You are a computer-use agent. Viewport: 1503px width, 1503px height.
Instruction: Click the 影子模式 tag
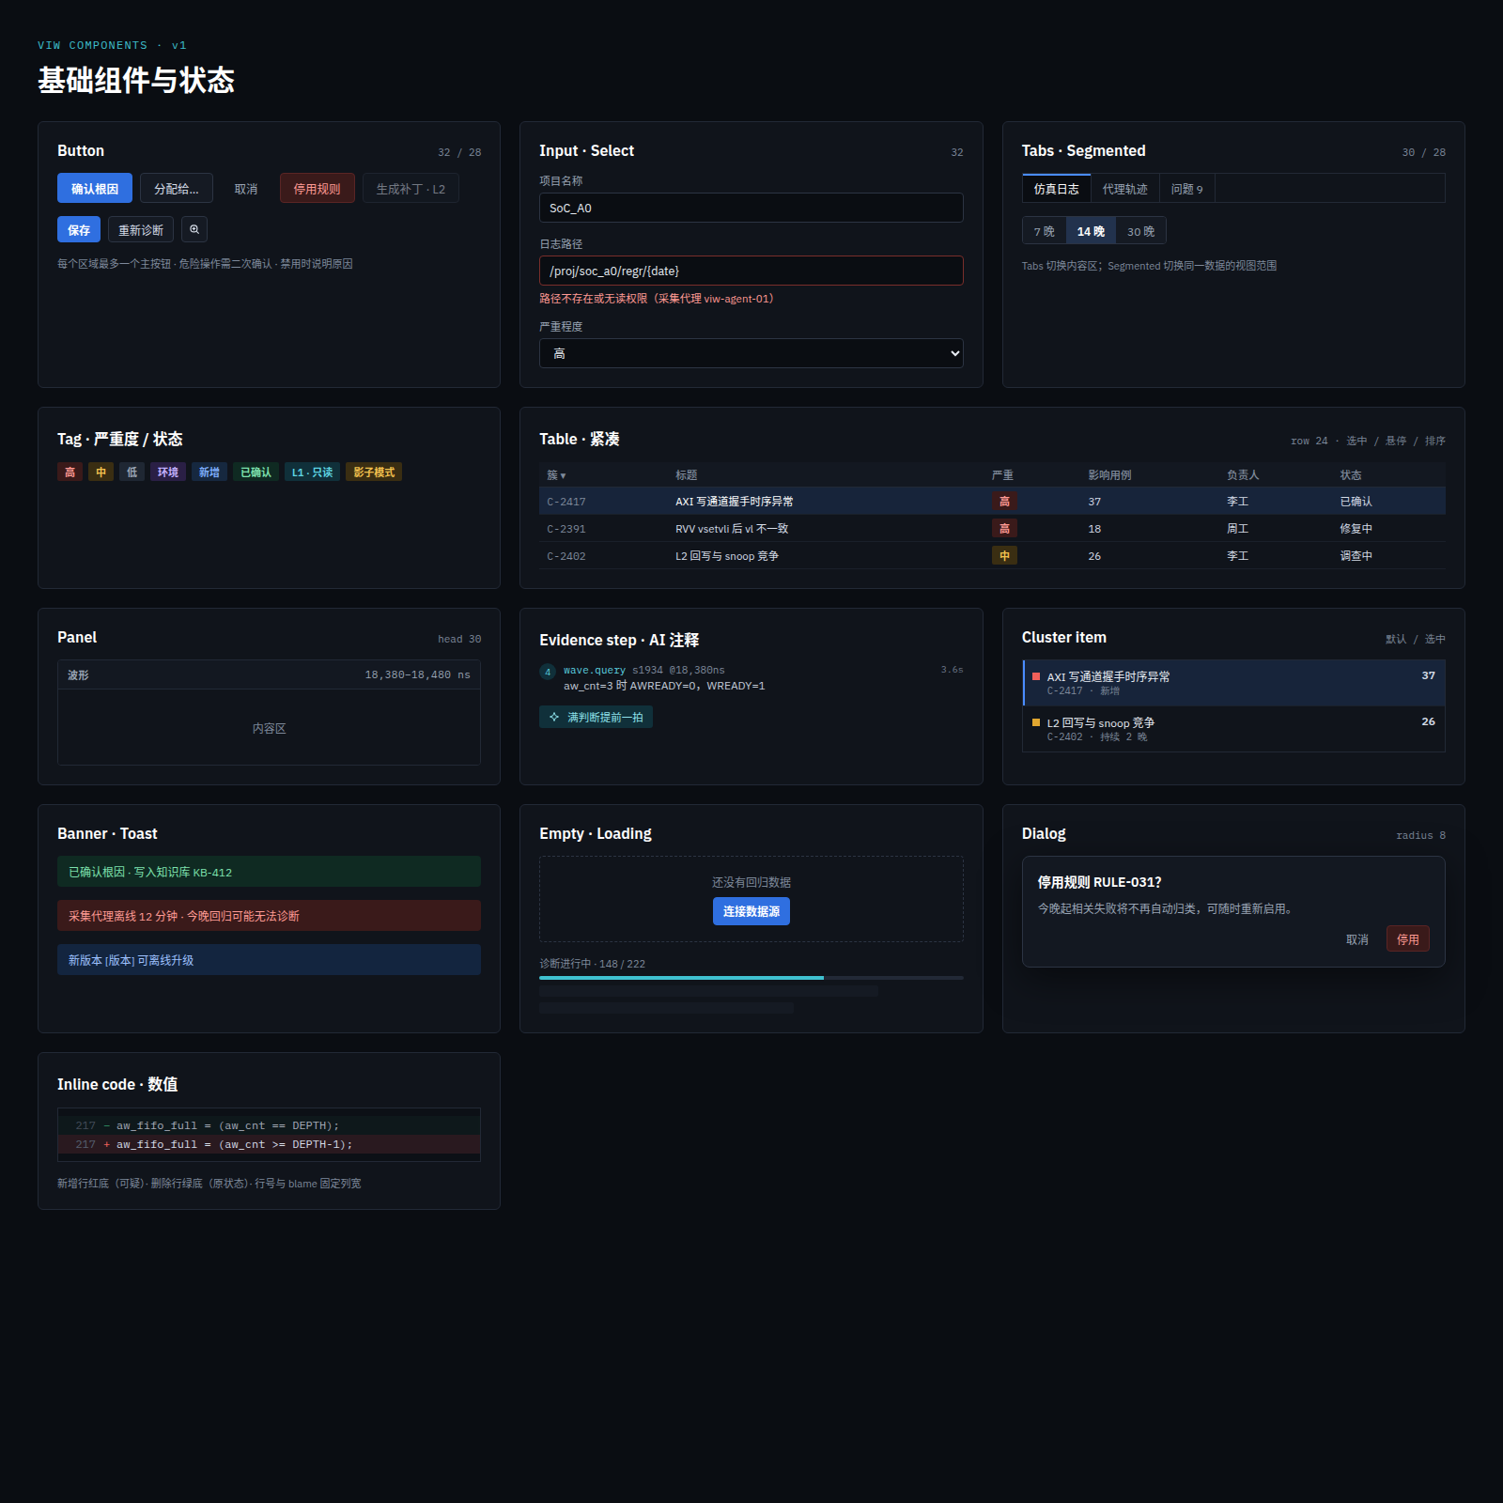(374, 472)
